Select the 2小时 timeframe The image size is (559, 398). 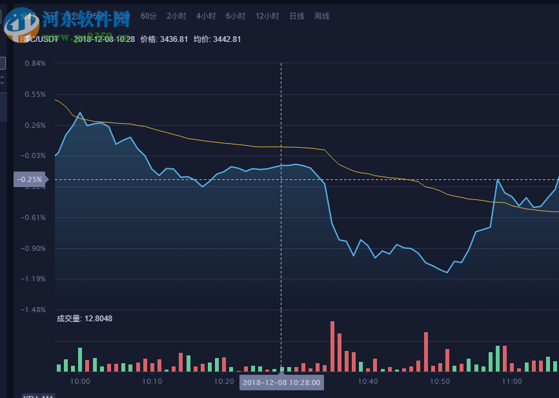click(176, 16)
